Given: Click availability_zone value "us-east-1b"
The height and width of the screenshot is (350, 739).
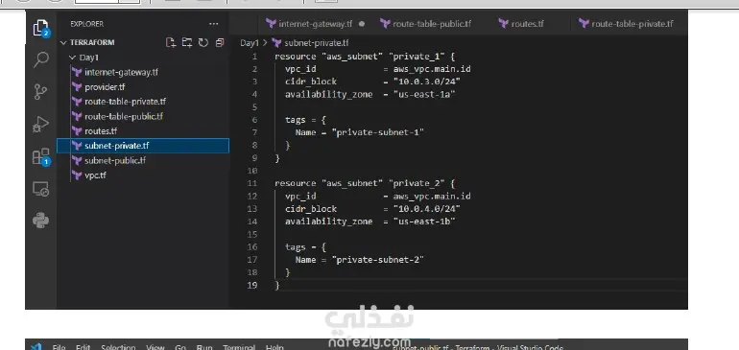Looking at the screenshot, I should tap(424, 222).
